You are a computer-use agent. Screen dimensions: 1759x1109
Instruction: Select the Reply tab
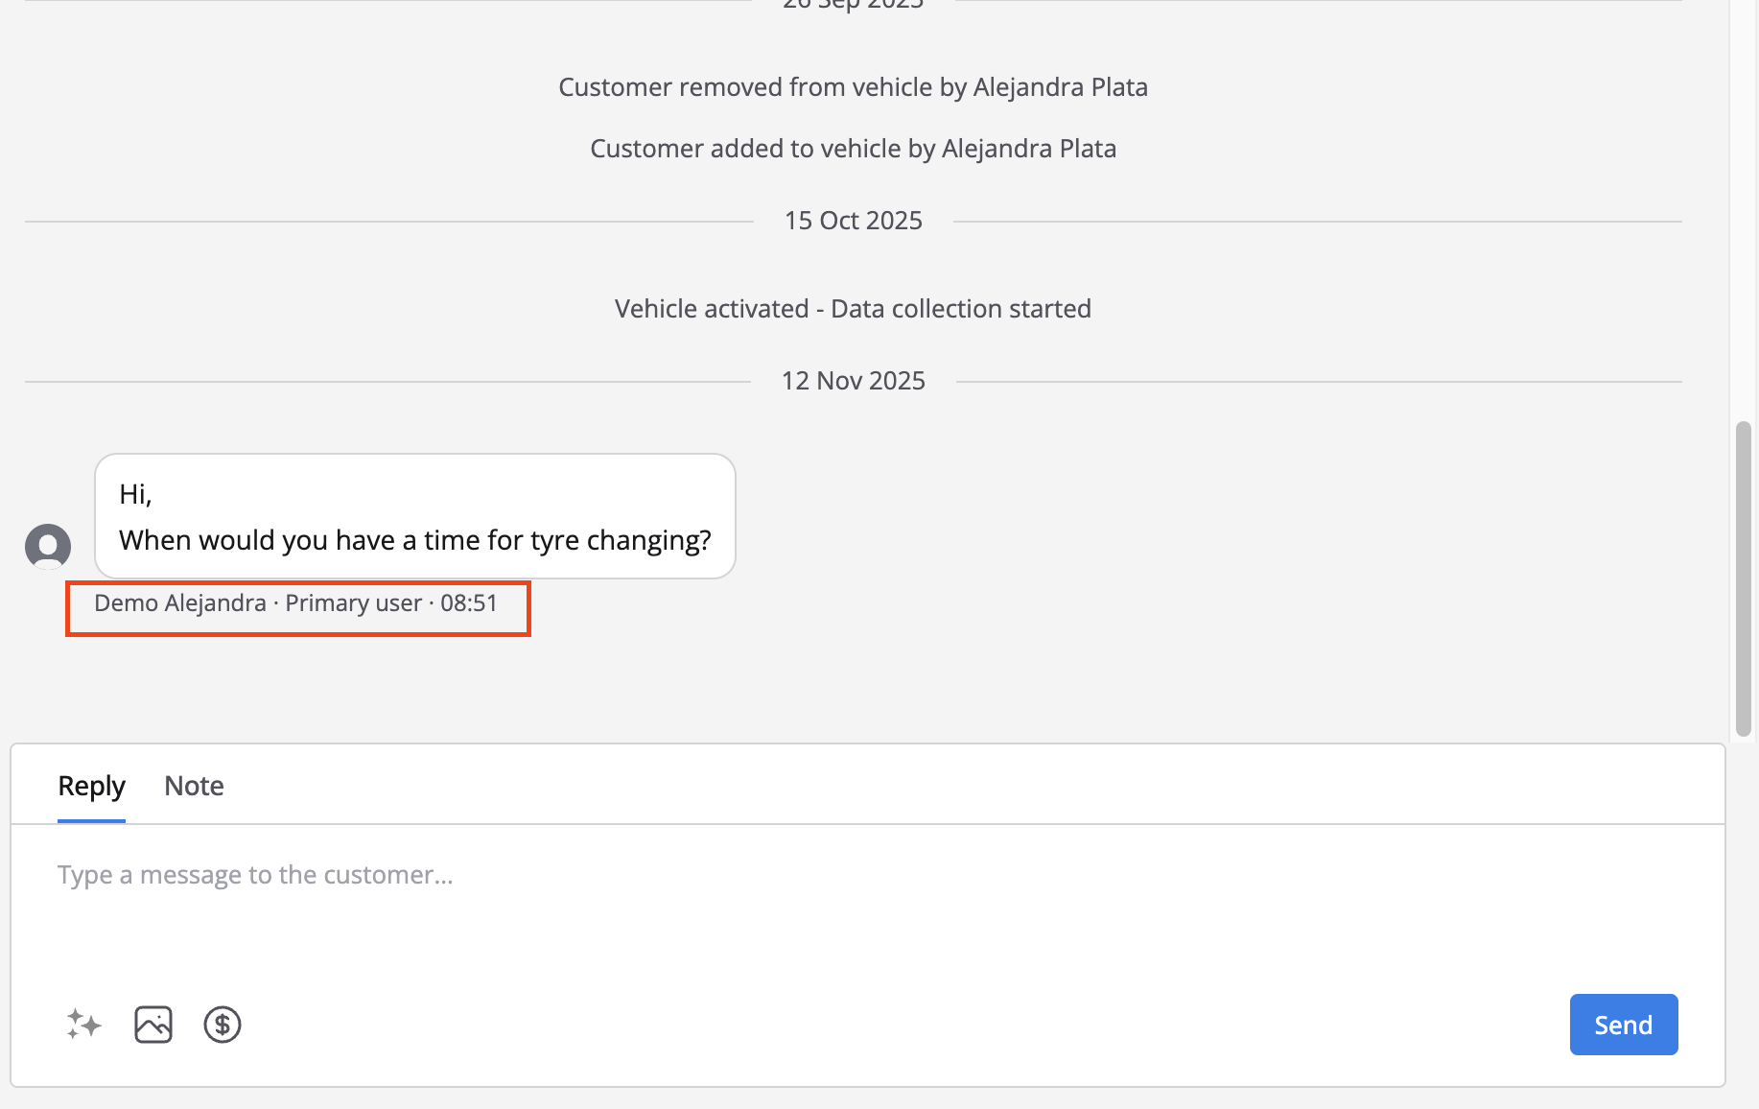pyautogui.click(x=91, y=786)
